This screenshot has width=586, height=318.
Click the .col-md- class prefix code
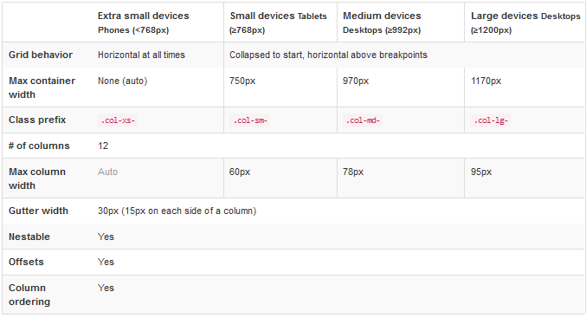pyautogui.click(x=363, y=120)
